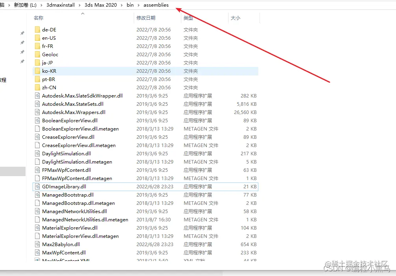Select the zh-CN folder icon
The image size is (396, 276).
(37, 88)
